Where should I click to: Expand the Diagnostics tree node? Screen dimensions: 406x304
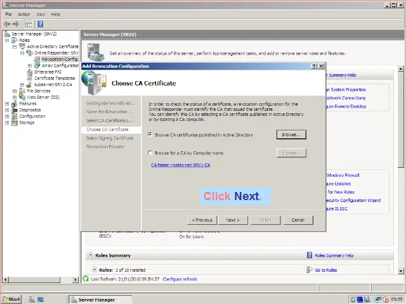[x=7, y=110]
